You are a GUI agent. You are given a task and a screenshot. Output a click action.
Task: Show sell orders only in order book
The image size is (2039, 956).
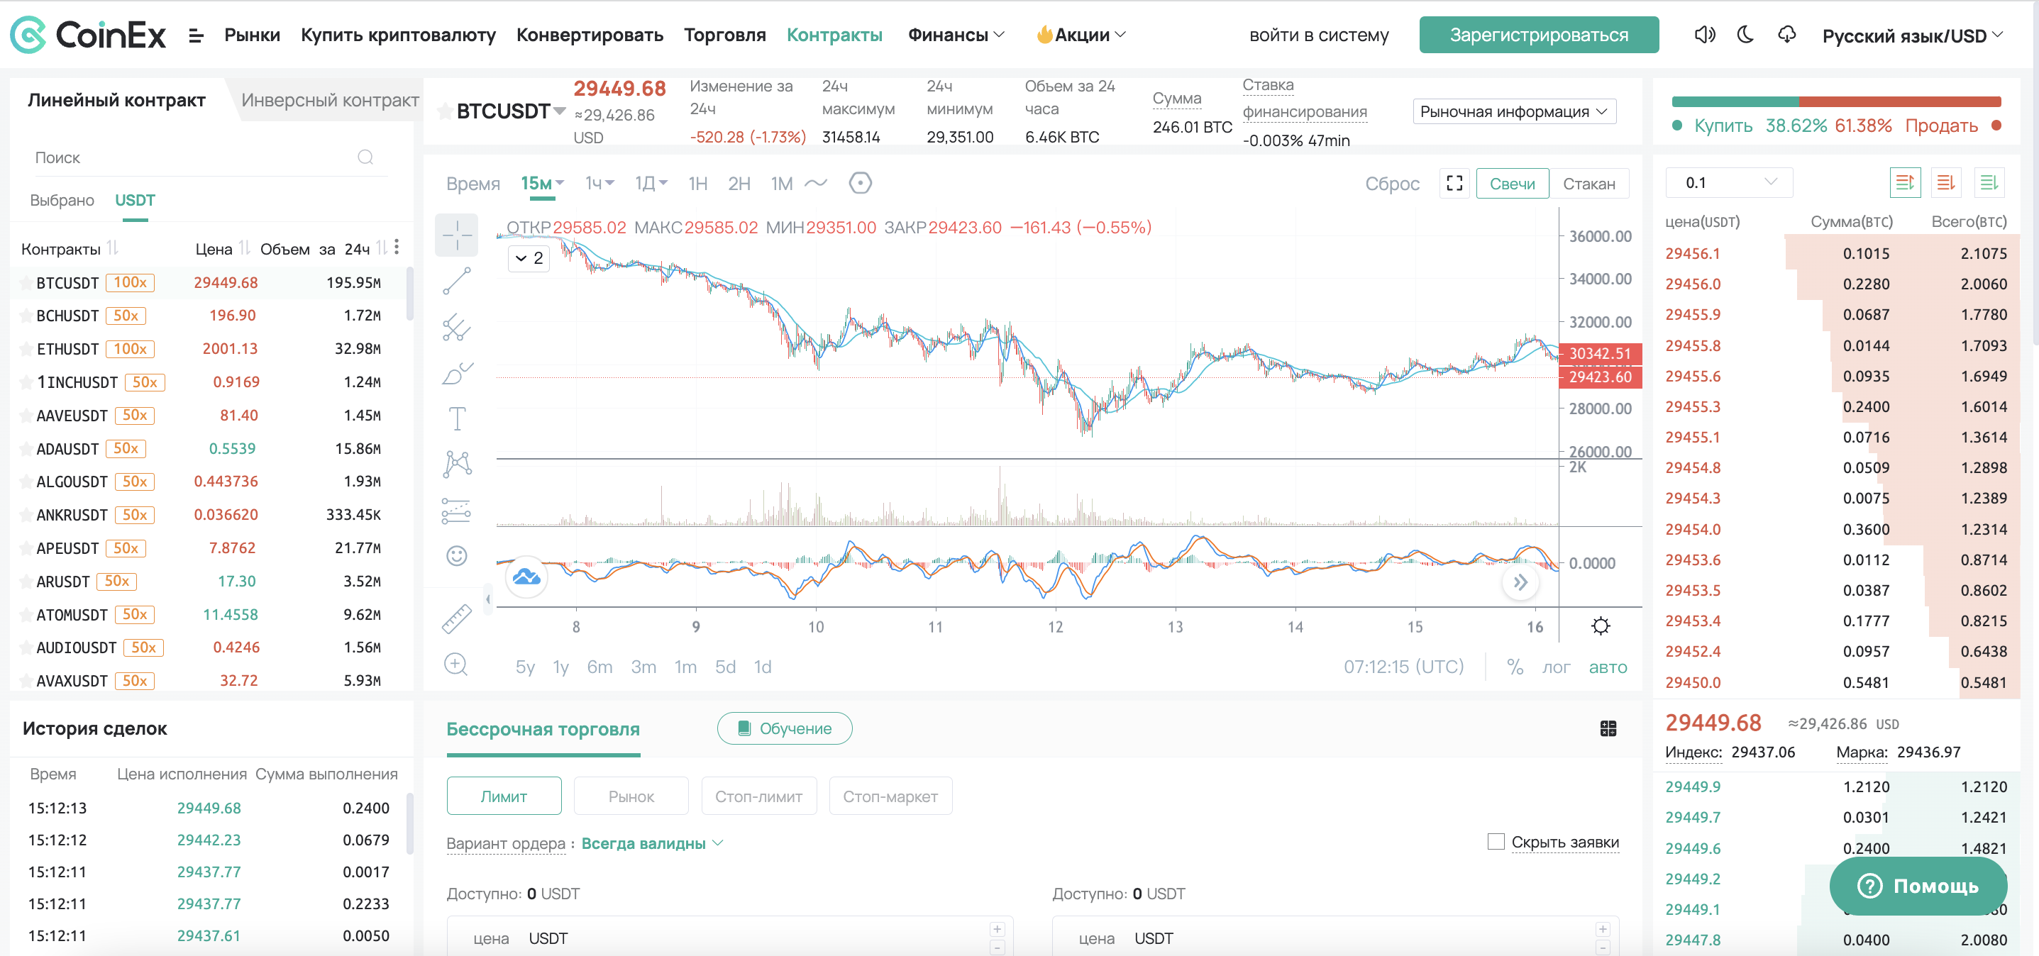coord(1945,183)
